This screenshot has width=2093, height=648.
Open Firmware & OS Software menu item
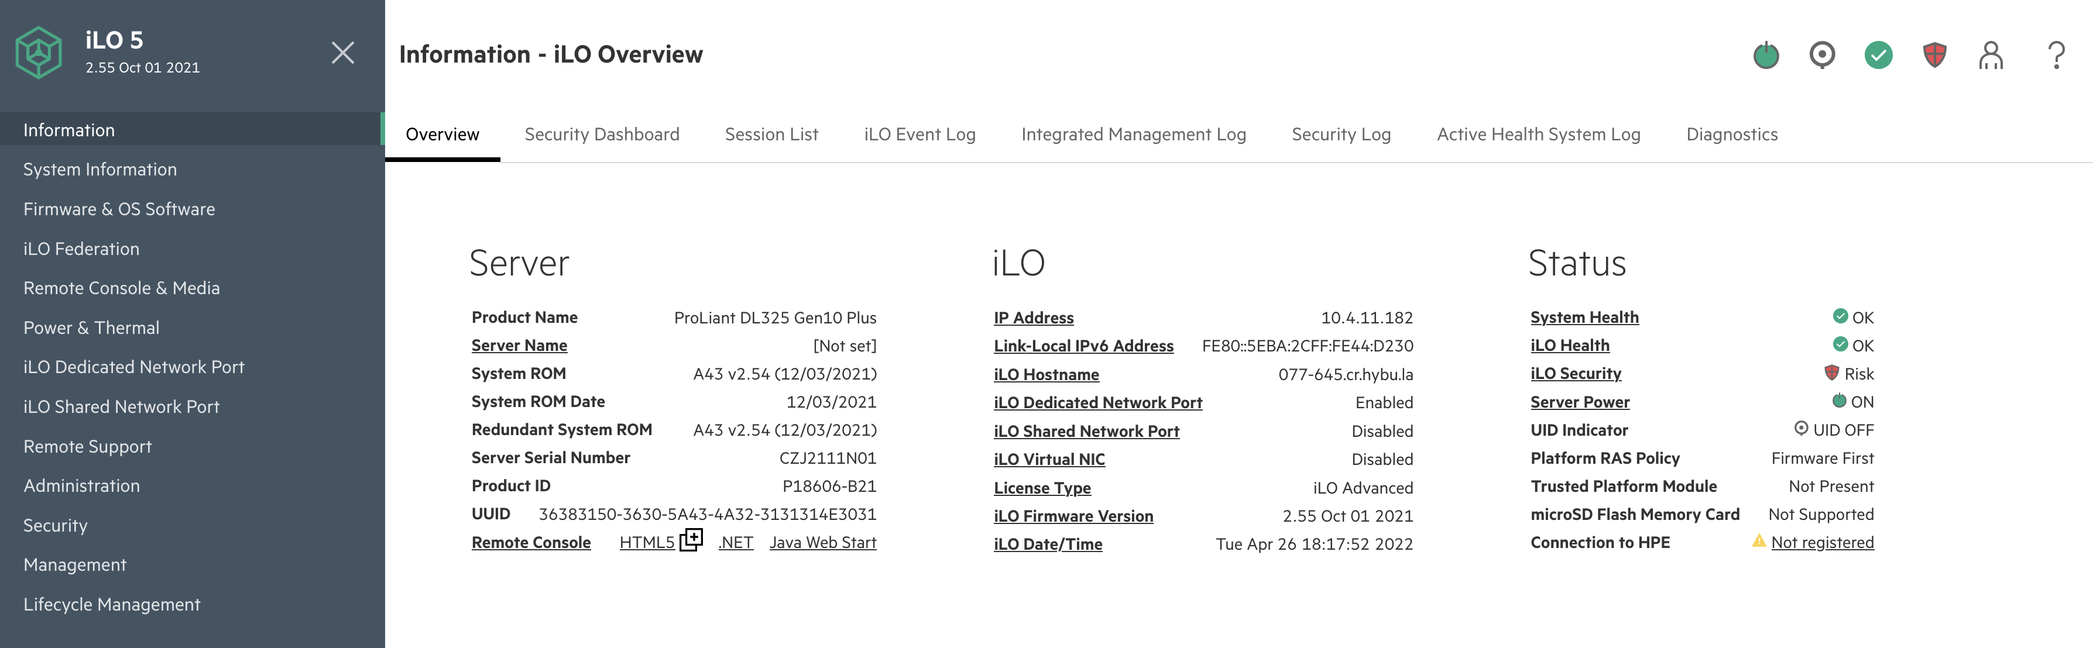tap(119, 209)
